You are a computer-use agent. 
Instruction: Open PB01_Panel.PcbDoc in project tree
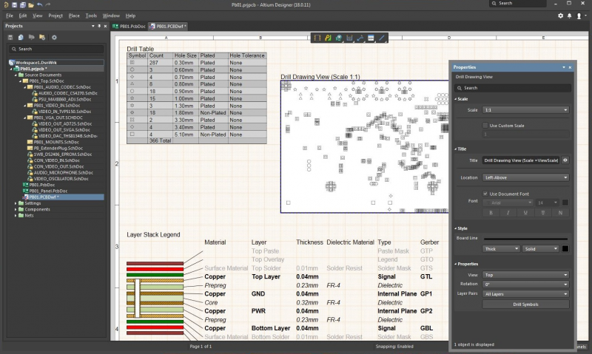(49, 191)
